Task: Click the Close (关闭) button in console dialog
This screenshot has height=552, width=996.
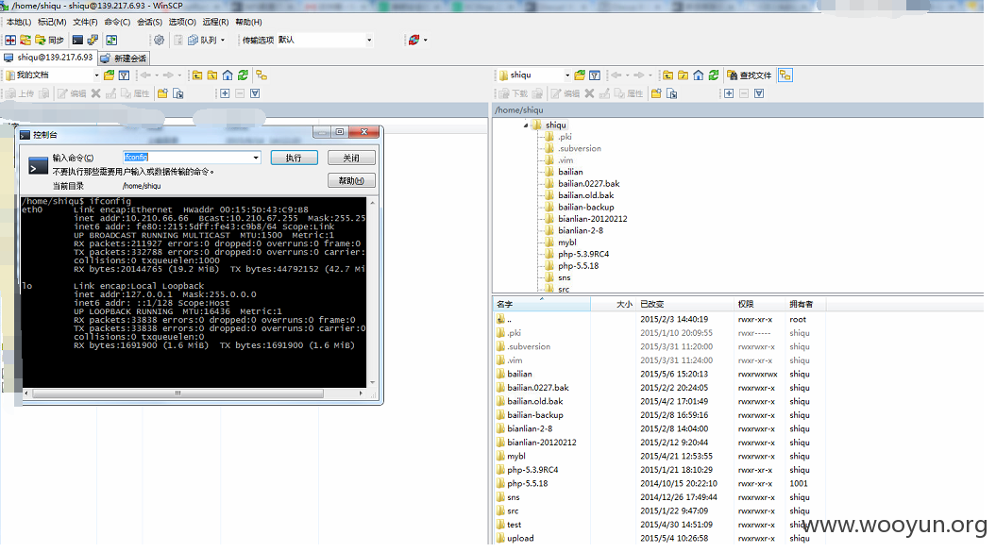Action: [x=351, y=158]
